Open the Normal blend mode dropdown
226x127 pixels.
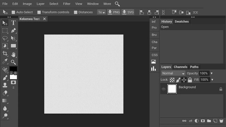pyautogui.click(x=173, y=73)
